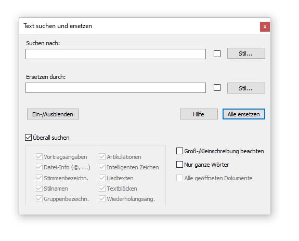
Task: Toggle the Textblöcken checkbox
Action: 102,189
